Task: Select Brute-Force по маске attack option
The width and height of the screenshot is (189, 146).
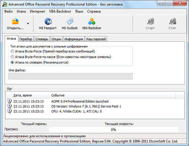Action: (12, 57)
